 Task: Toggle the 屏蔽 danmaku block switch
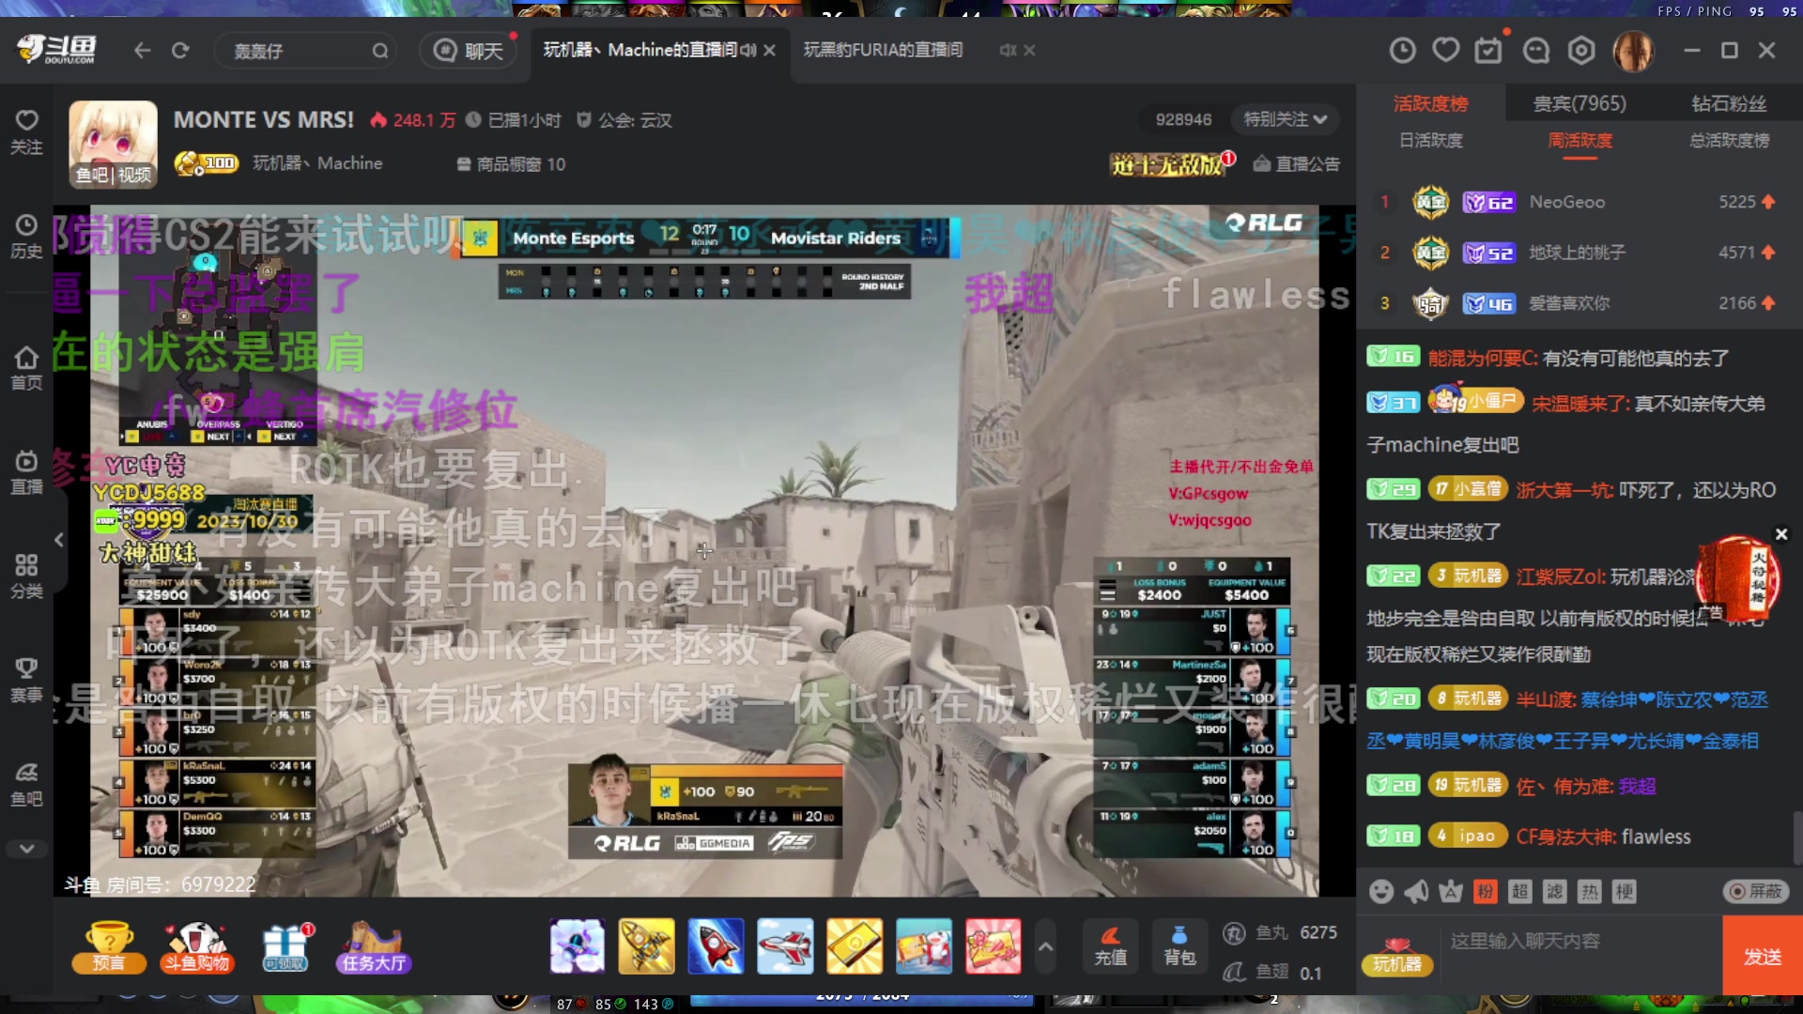[x=1755, y=891]
